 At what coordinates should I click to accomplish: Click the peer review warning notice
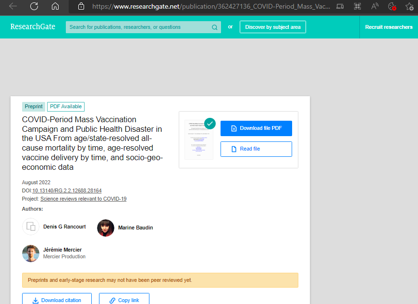click(x=160, y=280)
